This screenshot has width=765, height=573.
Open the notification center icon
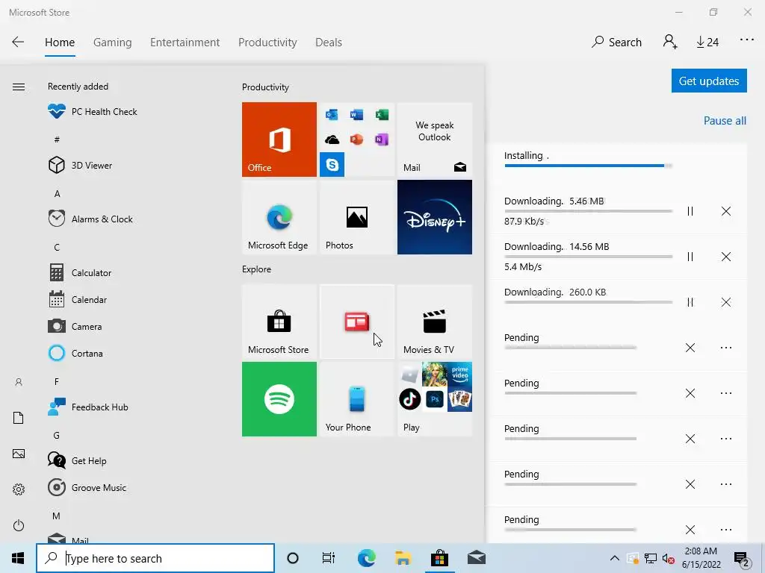742,560
